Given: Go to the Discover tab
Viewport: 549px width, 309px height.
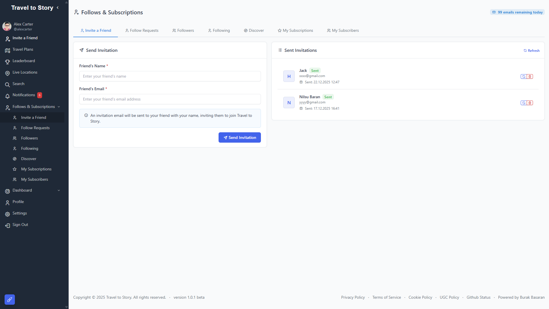Looking at the screenshot, I should (254, 31).
